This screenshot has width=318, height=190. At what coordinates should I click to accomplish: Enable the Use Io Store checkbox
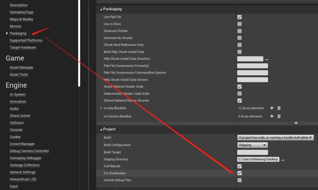point(239,24)
